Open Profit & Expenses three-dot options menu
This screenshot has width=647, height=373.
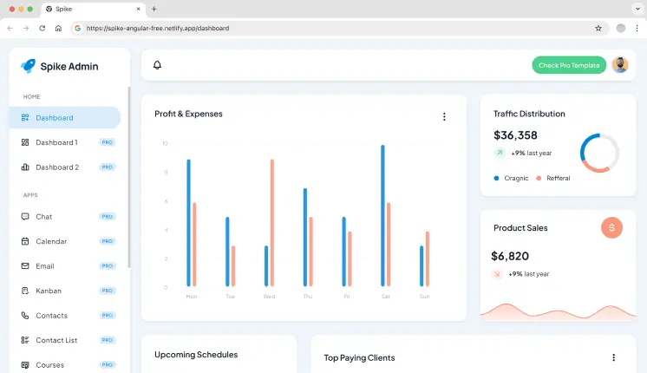coord(444,117)
